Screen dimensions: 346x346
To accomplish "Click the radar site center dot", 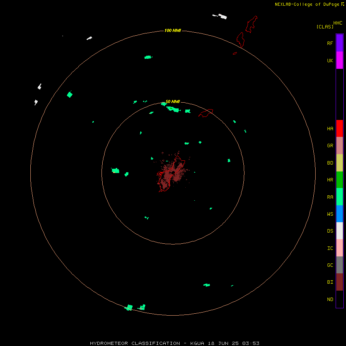I will [173, 173].
